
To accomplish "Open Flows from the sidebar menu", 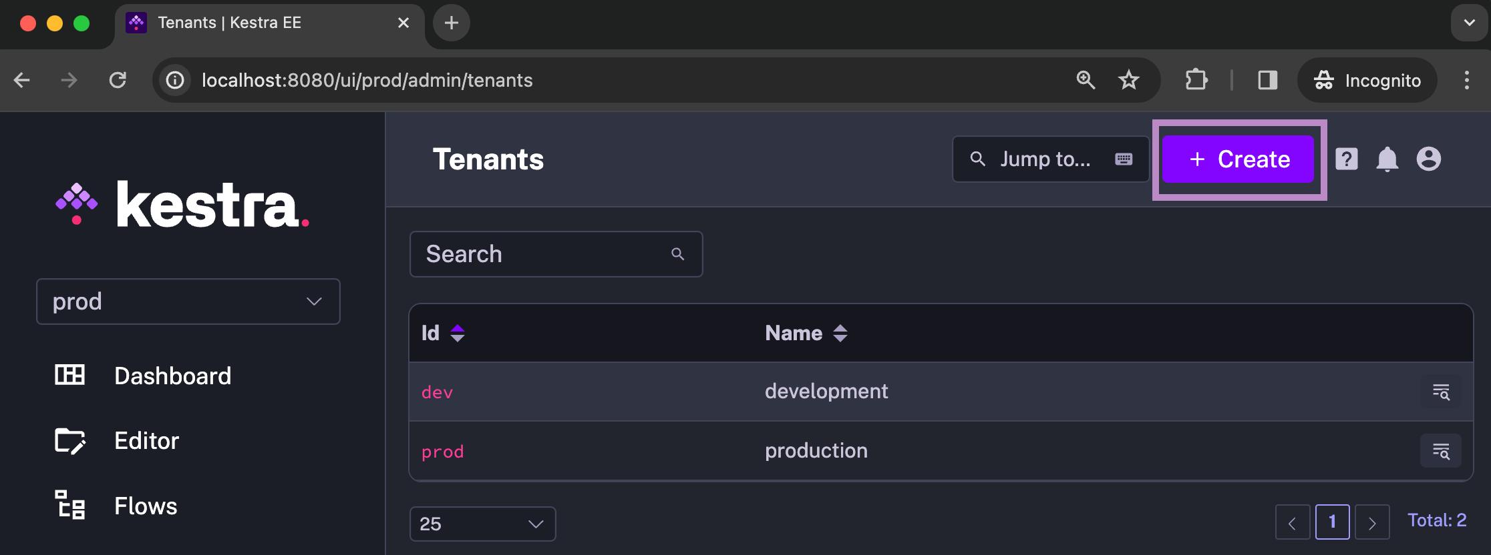I will coord(146,506).
